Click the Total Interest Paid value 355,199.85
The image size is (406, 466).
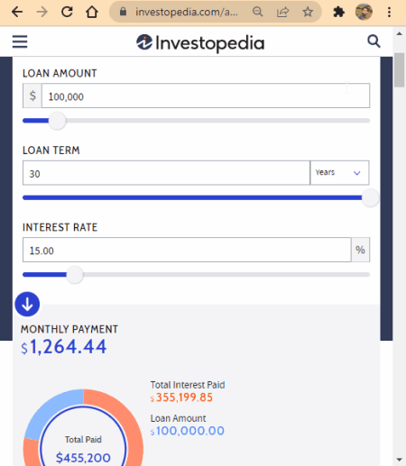[181, 397]
